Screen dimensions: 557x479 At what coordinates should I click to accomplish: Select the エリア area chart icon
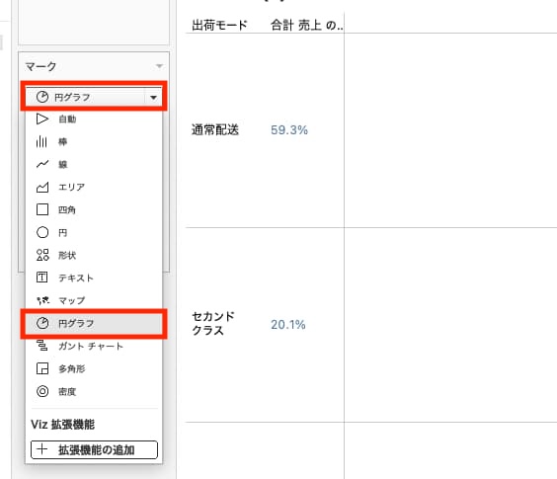(42, 187)
